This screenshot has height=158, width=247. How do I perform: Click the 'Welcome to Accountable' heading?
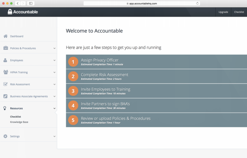point(94,31)
